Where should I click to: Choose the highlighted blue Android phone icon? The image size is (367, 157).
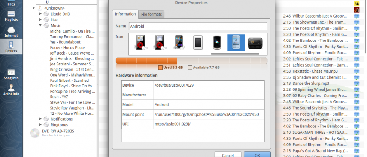click(236, 43)
